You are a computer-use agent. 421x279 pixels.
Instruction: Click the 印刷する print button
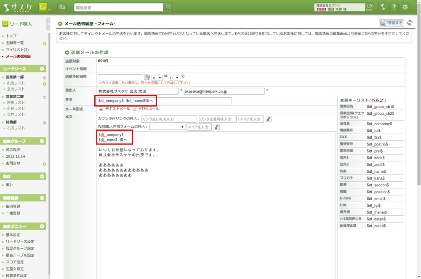click(391, 23)
